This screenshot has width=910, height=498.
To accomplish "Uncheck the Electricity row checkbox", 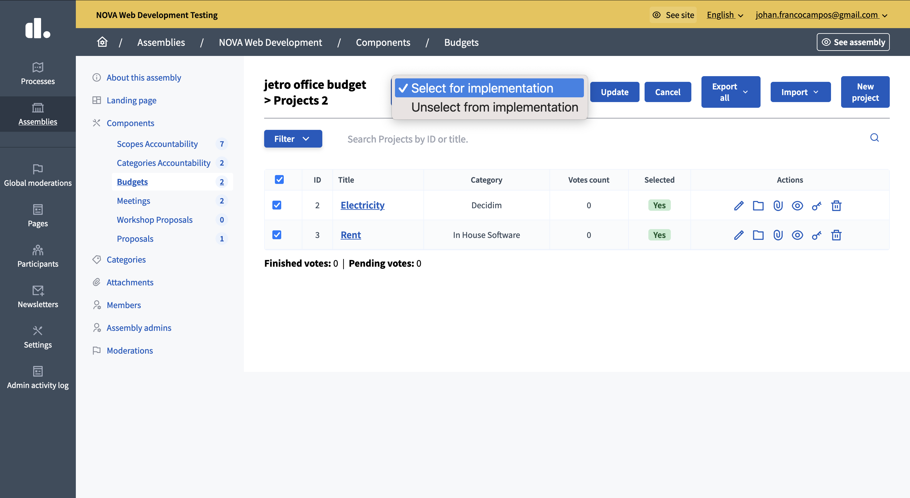I will coord(277,205).
